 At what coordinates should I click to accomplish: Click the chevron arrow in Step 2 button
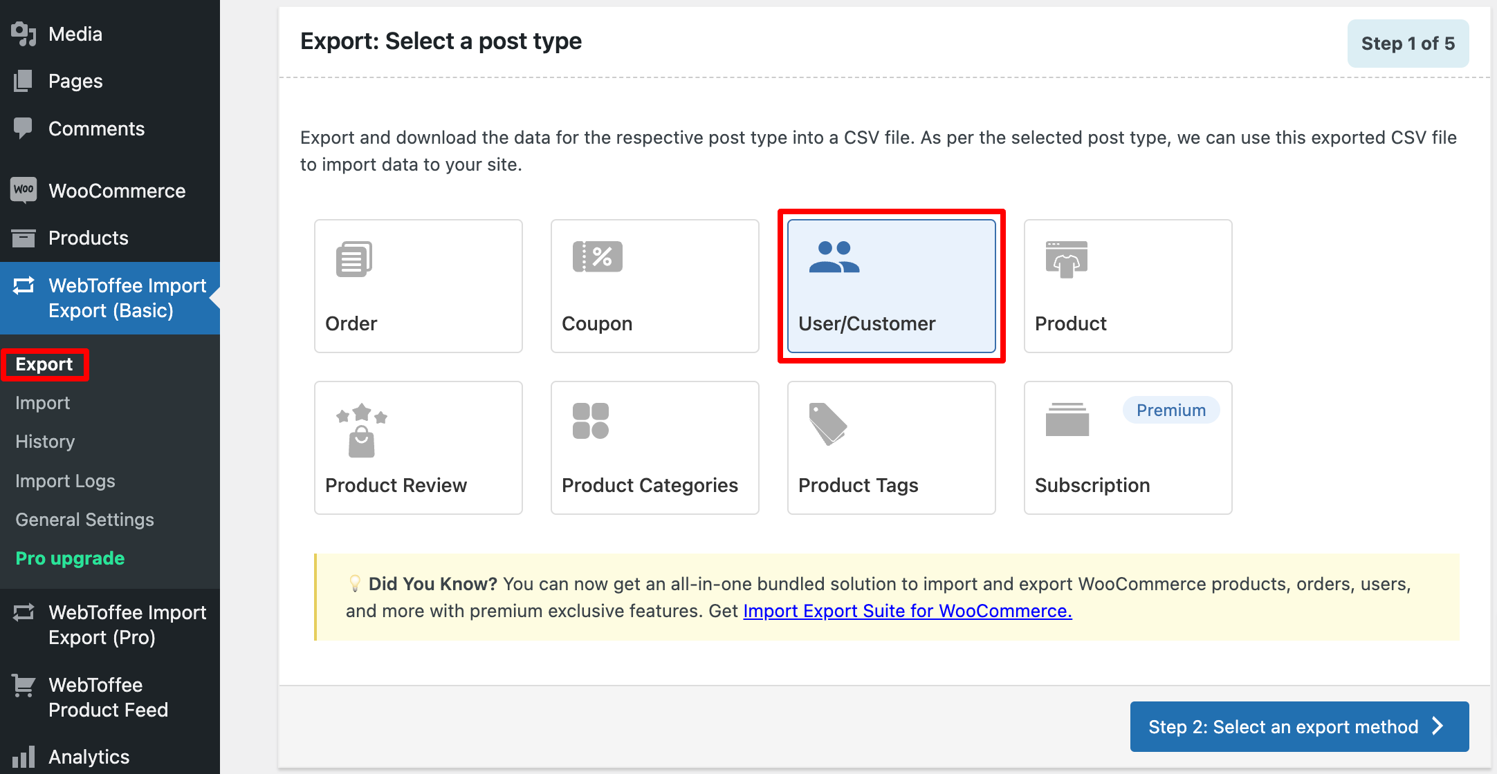click(x=1438, y=726)
